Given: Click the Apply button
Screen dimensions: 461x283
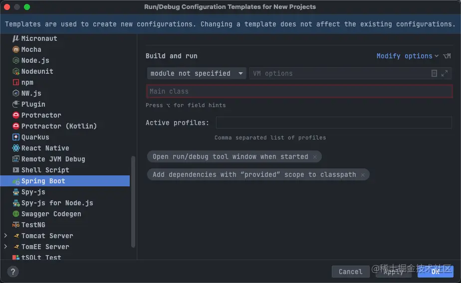Looking at the screenshot, I should [393, 272].
